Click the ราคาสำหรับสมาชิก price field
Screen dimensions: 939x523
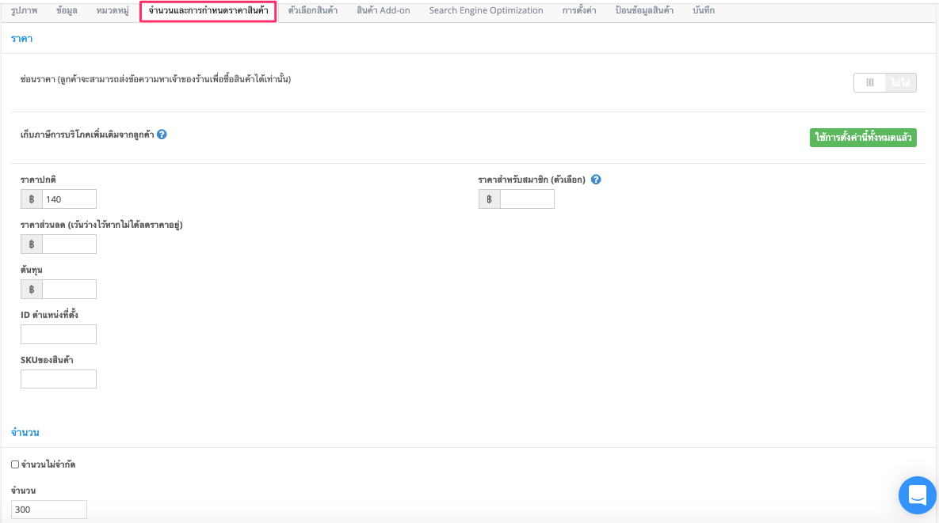click(527, 199)
